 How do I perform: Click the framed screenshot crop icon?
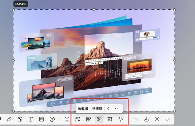pyautogui.click(x=110, y=119)
